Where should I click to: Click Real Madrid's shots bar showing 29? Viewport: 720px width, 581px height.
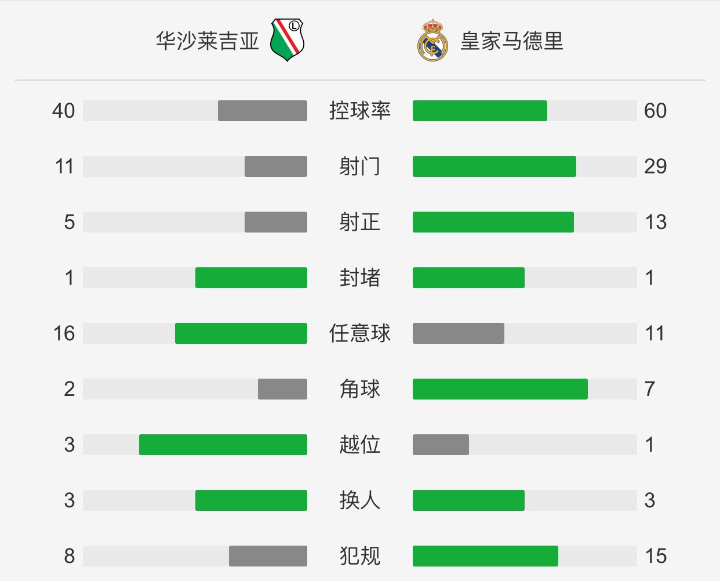[x=494, y=166]
